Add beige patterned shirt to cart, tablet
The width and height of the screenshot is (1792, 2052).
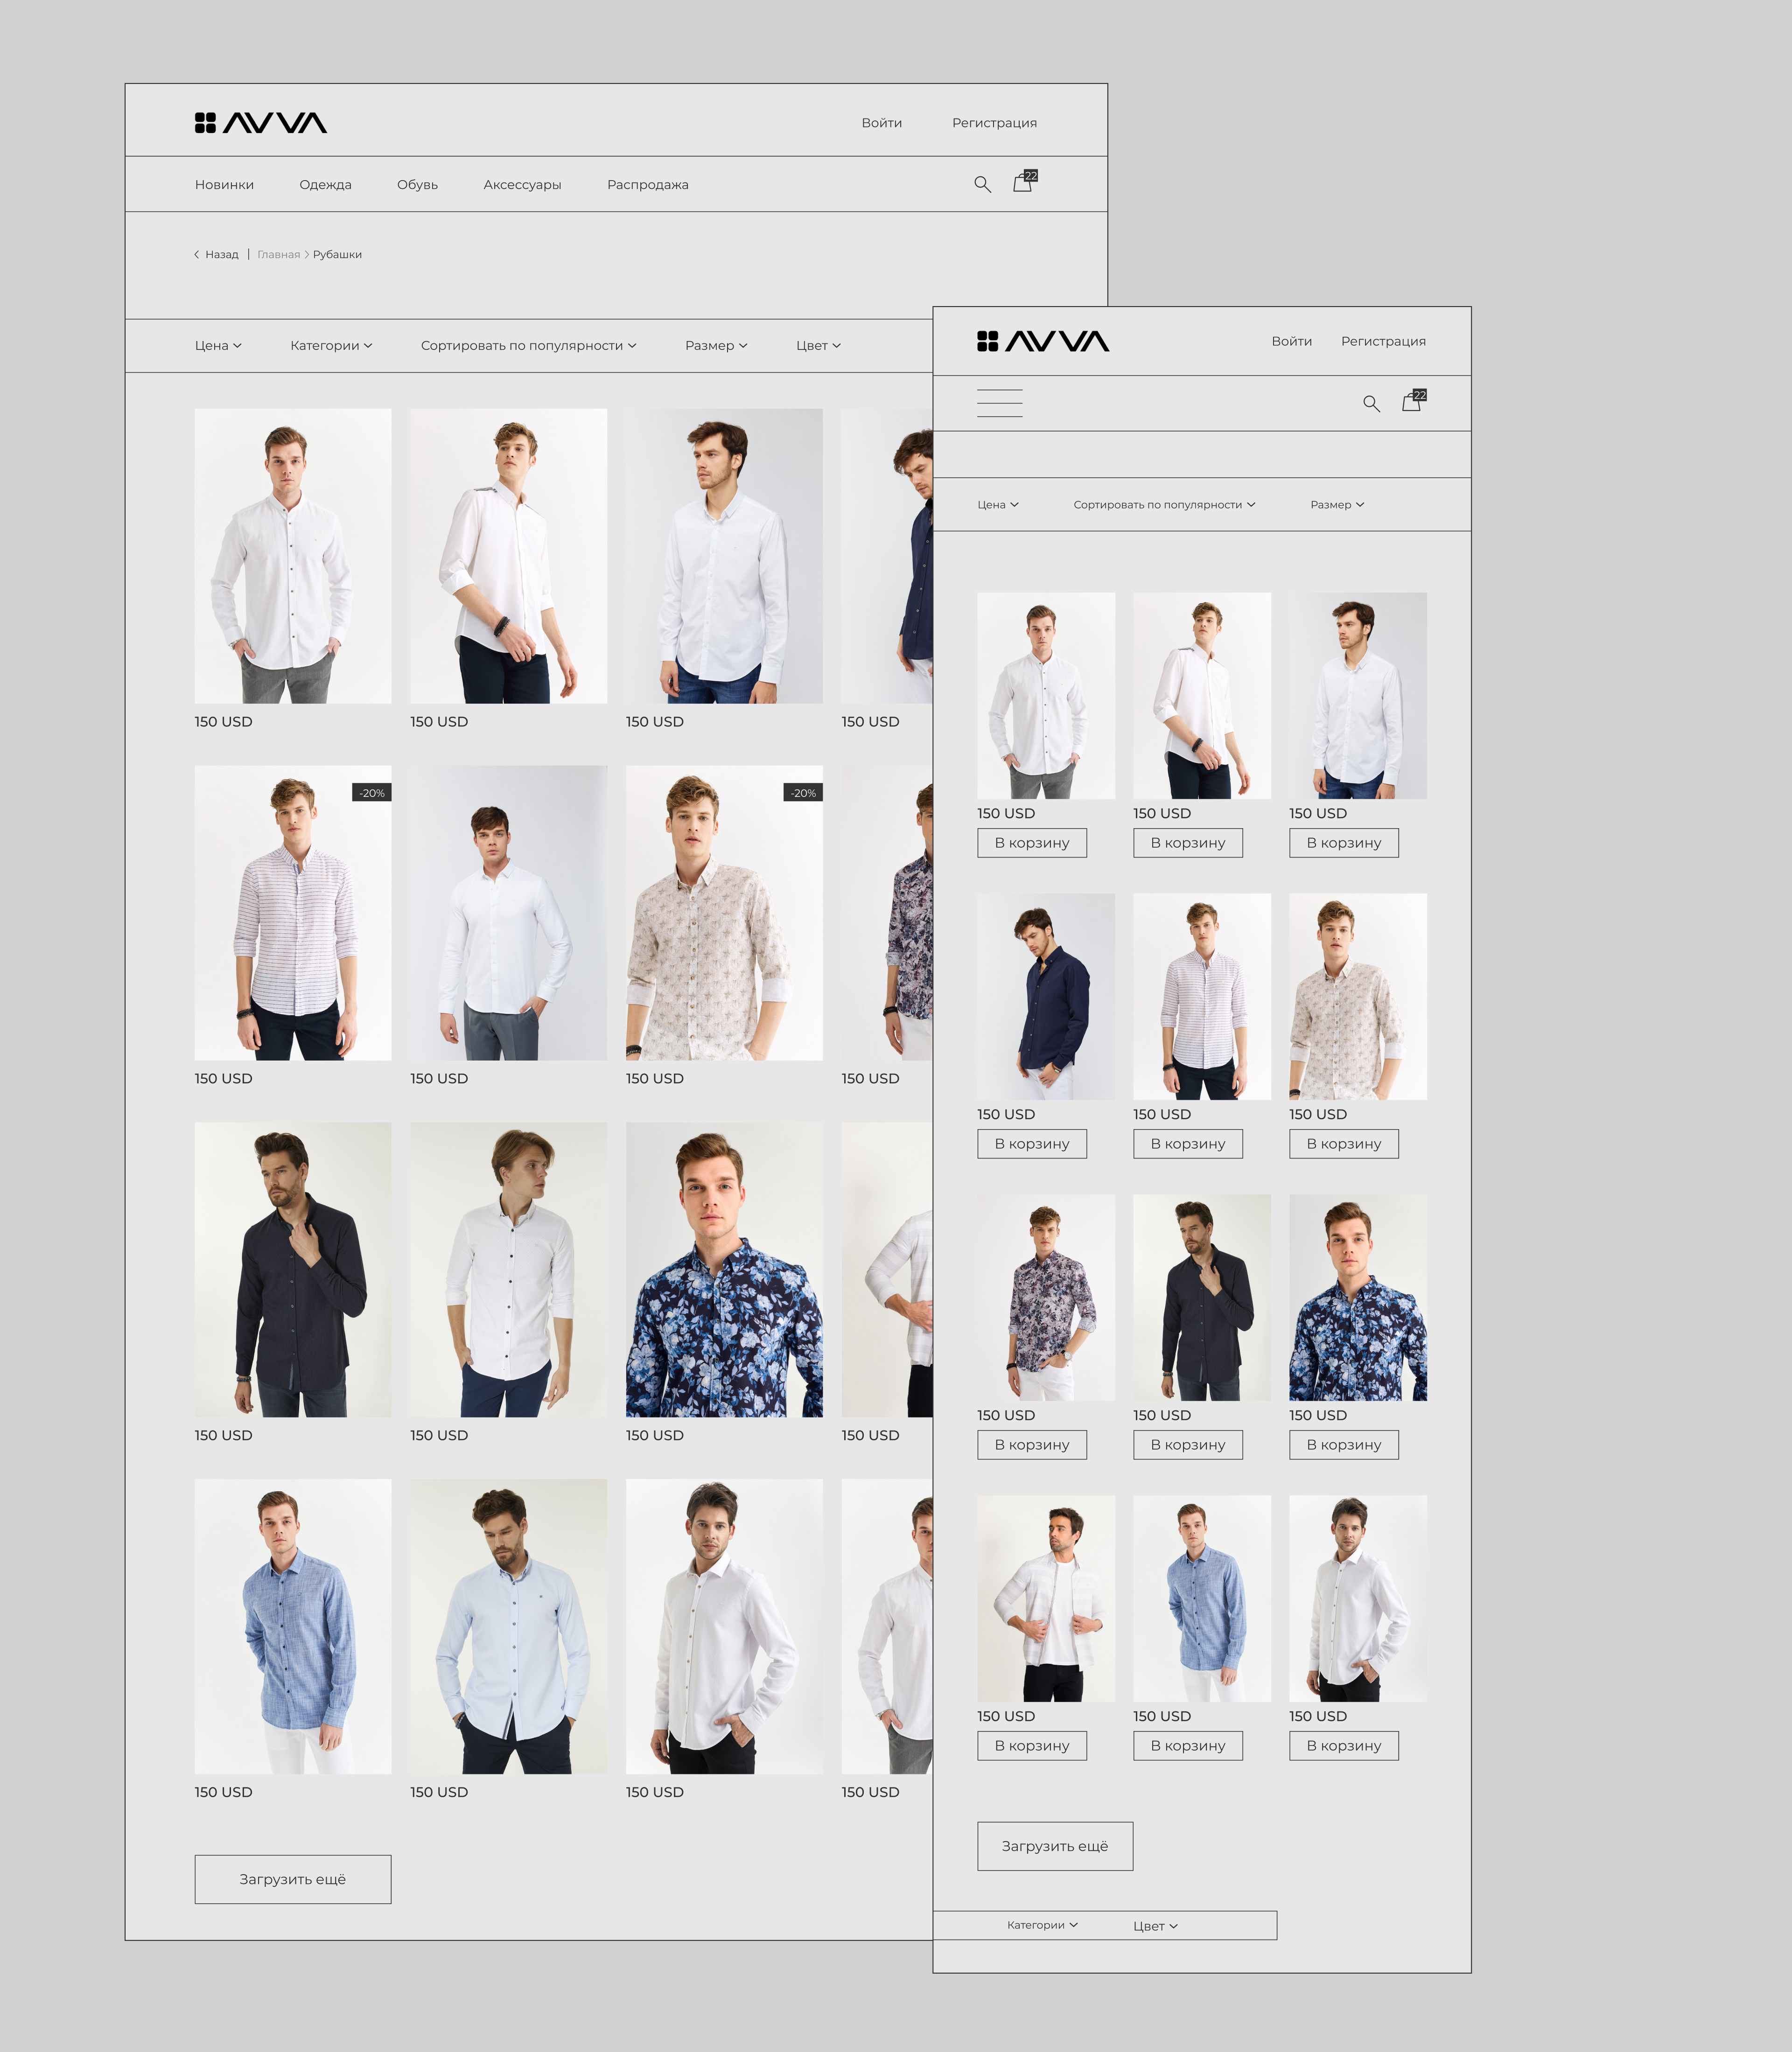[x=1344, y=1144]
